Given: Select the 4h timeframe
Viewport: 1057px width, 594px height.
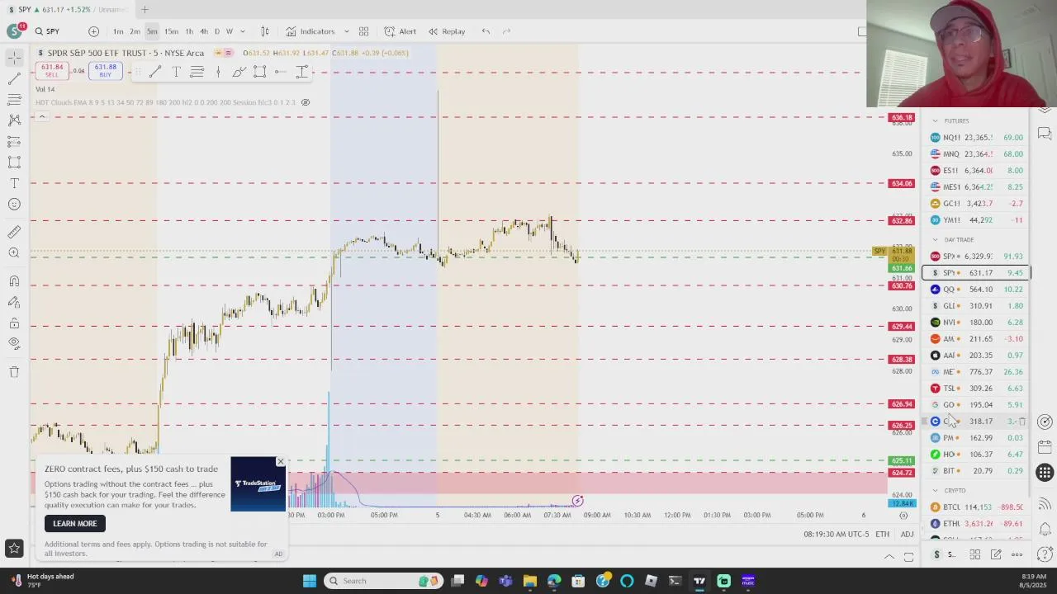Looking at the screenshot, I should point(203,31).
